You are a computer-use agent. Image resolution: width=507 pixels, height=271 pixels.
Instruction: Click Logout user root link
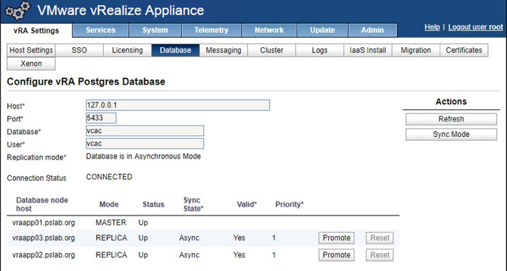tap(475, 27)
